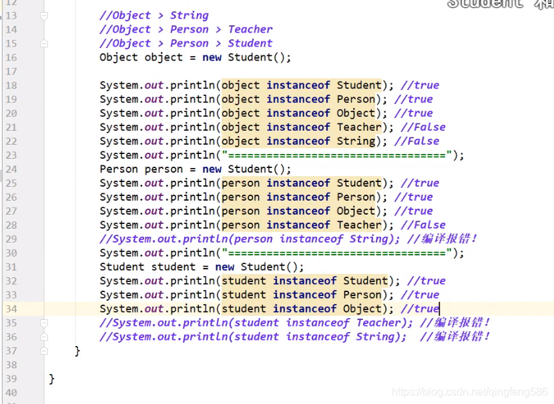Image resolution: width=554 pixels, height=404 pixels.
Task: Click 'object instanceof Object' expression on line 20
Action: [298, 113]
